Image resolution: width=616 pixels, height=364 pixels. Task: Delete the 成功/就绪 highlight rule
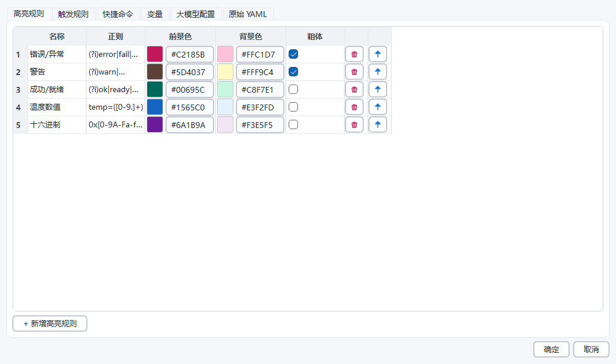click(x=354, y=90)
